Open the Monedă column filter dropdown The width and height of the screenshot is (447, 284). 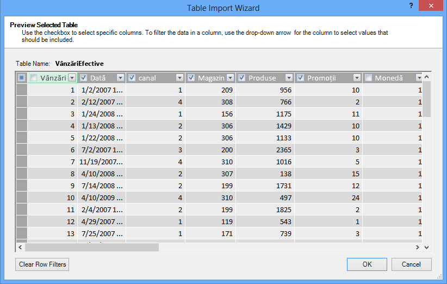point(419,78)
